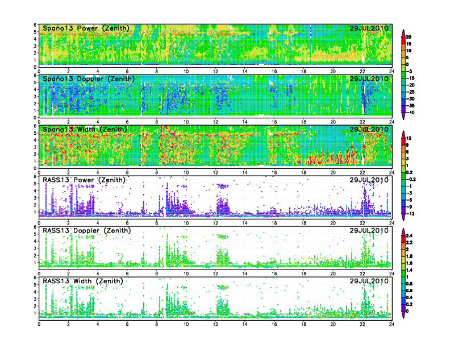Click the 'RASS13 Power (Zenith)' panel title
450x348 pixels.
coord(84,180)
